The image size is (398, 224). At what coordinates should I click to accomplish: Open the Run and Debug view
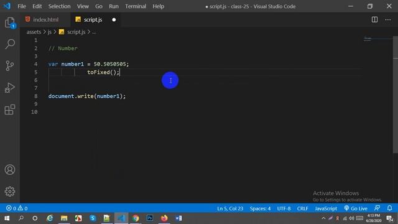click(x=10, y=88)
